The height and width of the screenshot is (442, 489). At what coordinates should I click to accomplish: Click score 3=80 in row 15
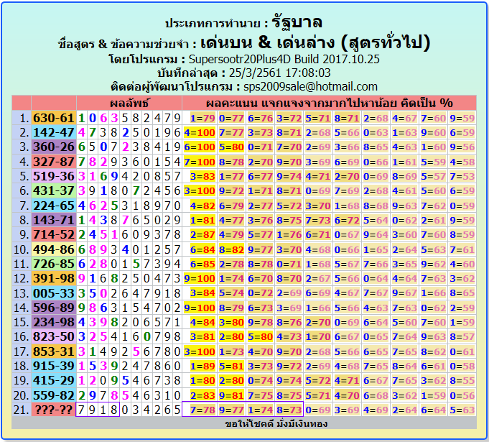click(231, 322)
